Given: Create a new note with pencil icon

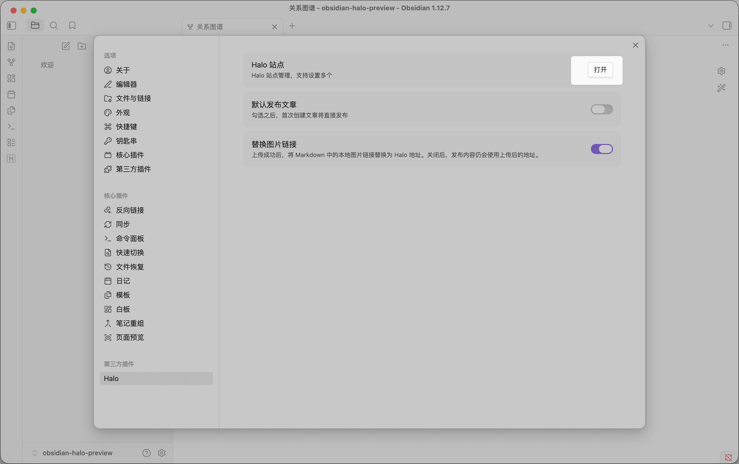Looking at the screenshot, I should tap(66, 46).
